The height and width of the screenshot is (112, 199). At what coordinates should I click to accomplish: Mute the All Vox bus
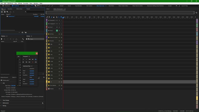click(59, 34)
